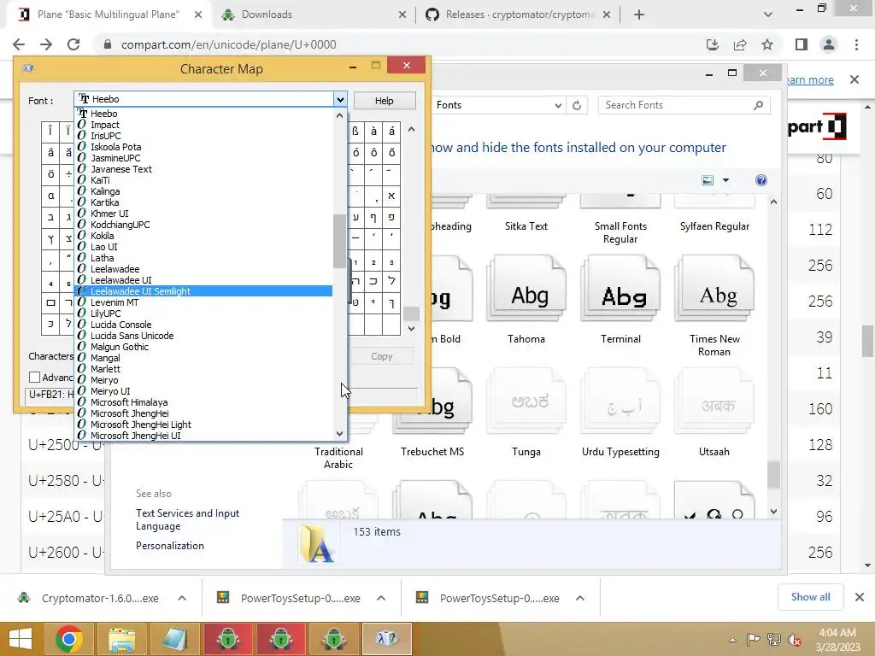Screen dimensions: 875x656
Task: Click the share page icon
Action: [x=740, y=44]
